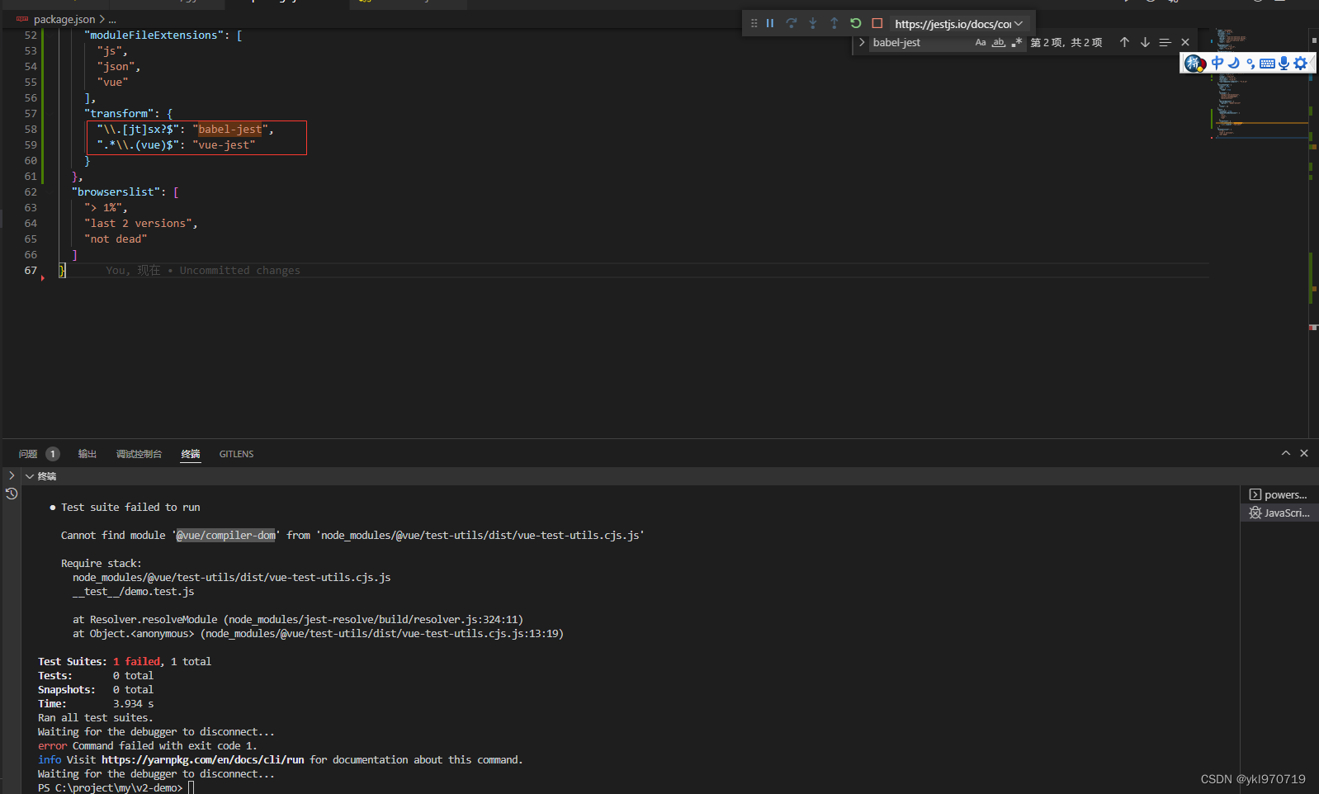Switch to the Output panel tab
The width and height of the screenshot is (1319, 794).
[87, 454]
